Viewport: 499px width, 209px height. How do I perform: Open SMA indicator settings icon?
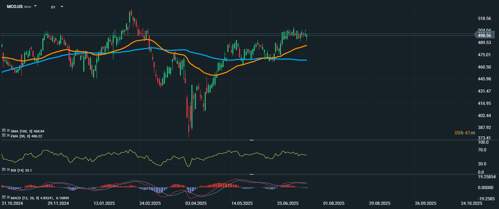[x=4, y=131]
